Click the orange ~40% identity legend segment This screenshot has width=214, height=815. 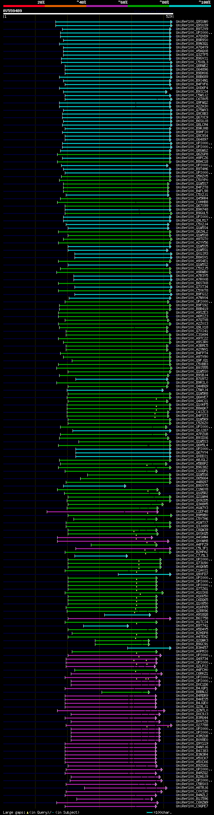pos(66,6)
